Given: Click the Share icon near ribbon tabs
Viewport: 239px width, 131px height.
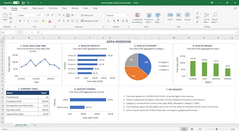Looking at the screenshot, I should tap(235, 8).
